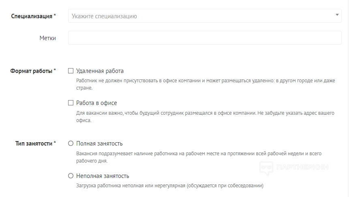Click the Неполная занятость label text
This screenshot has width=349, height=197.
(103, 176)
